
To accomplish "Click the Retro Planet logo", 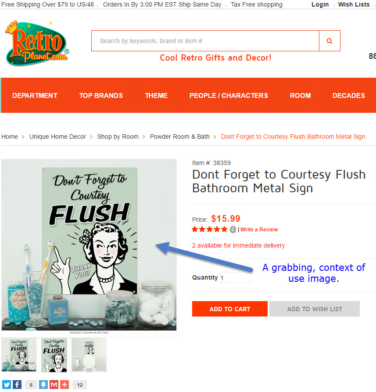I will pos(37,43).
